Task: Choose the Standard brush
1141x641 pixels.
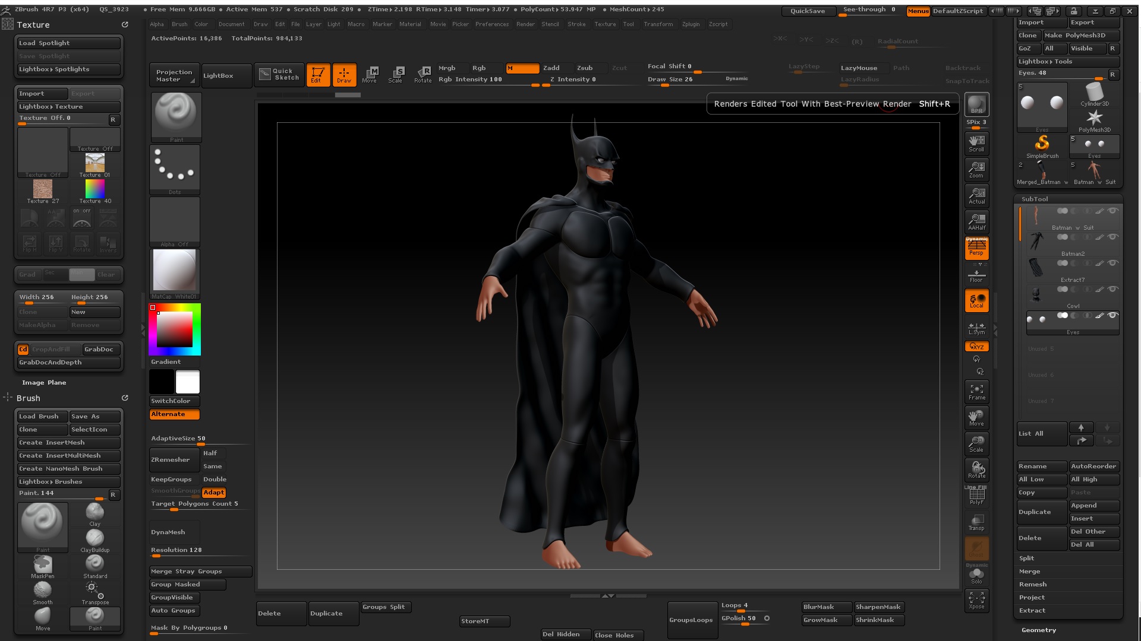Action: (95, 566)
